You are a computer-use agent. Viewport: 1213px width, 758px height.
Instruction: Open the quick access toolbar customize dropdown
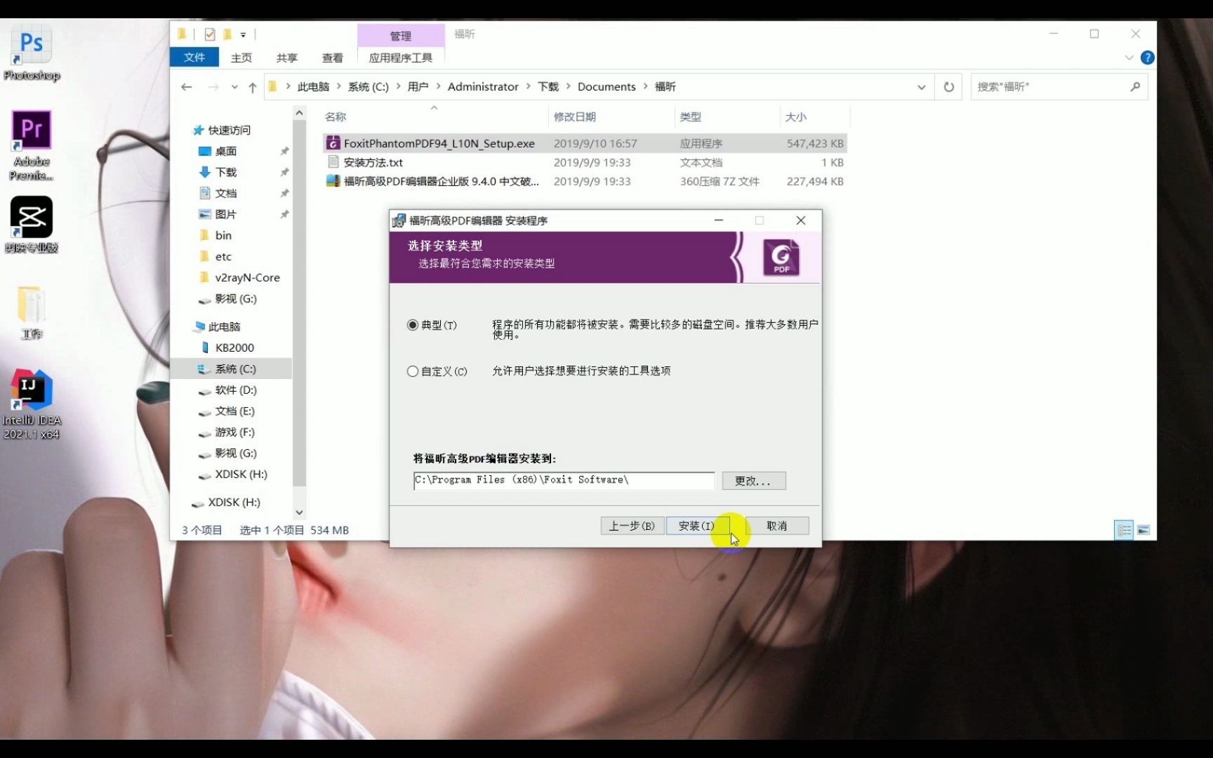[243, 34]
